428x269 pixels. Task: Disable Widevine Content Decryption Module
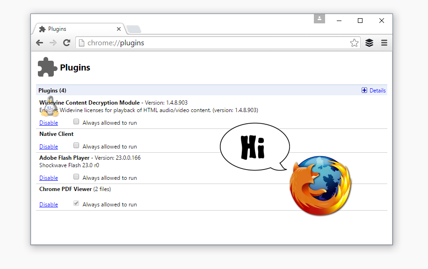(x=49, y=123)
